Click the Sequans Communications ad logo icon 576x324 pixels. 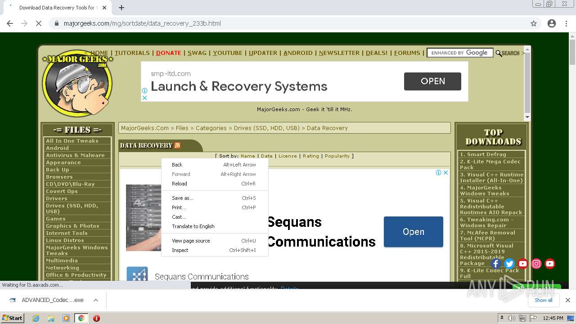137,276
